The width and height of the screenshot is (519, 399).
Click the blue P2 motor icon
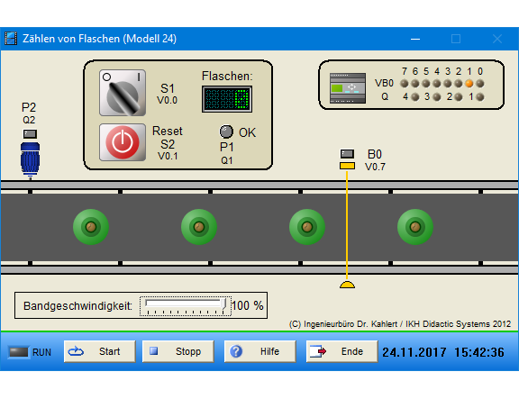pyautogui.click(x=30, y=159)
